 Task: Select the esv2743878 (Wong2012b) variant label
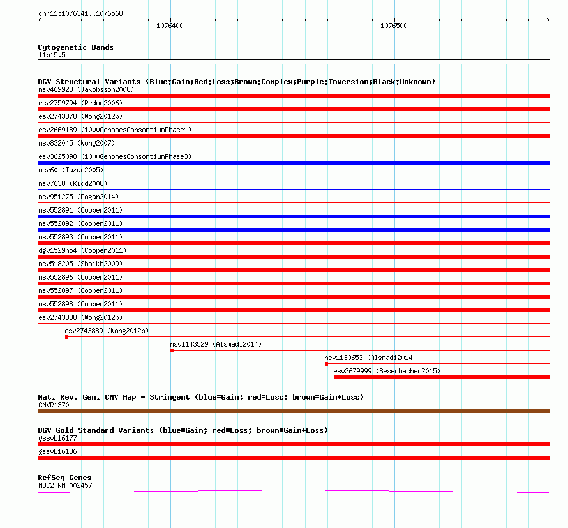point(80,116)
